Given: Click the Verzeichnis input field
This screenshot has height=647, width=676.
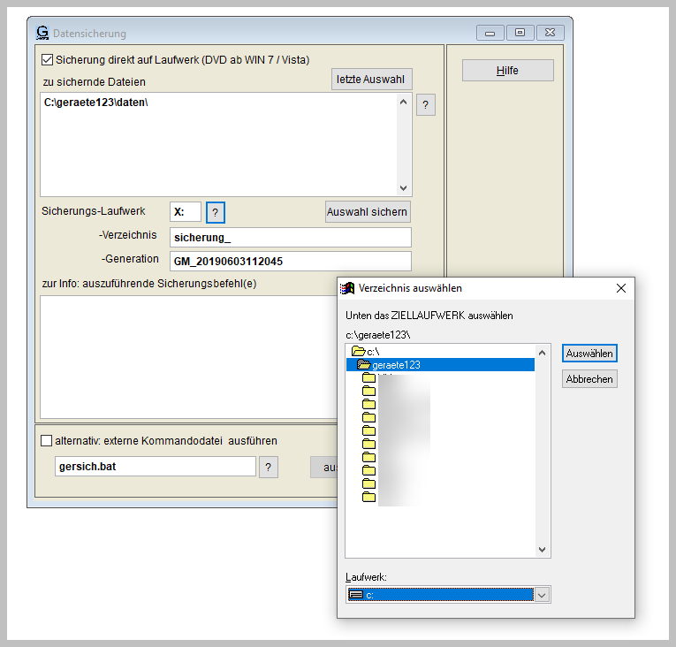Looking at the screenshot, I should (x=290, y=237).
